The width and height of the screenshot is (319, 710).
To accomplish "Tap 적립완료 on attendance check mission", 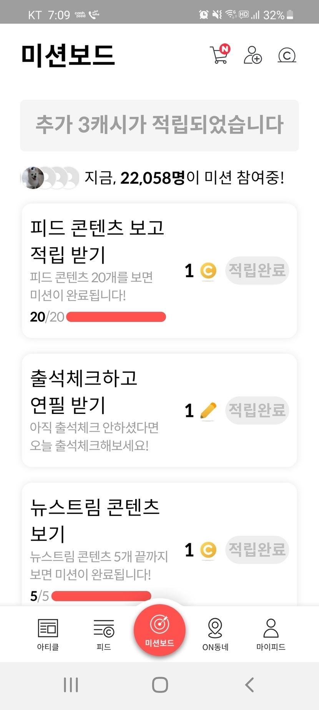I will click(257, 410).
